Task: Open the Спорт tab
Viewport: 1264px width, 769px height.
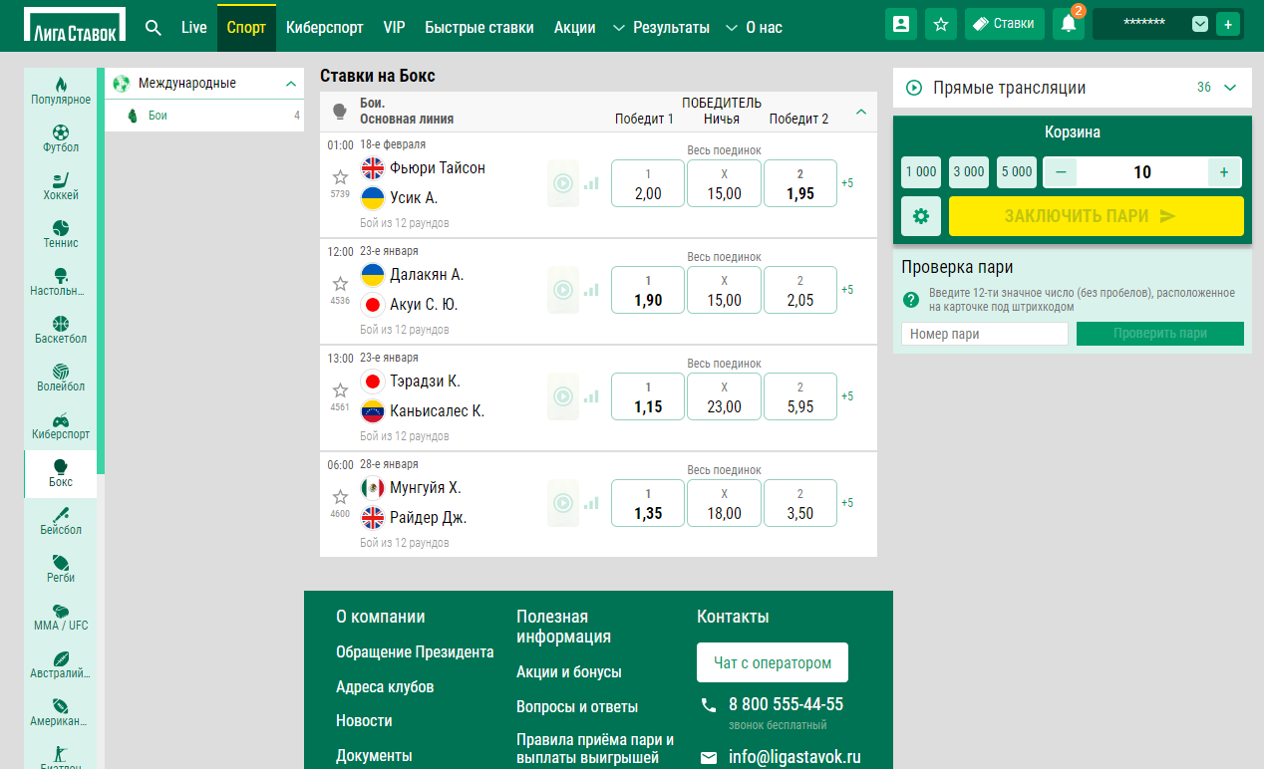Action: click(x=246, y=27)
